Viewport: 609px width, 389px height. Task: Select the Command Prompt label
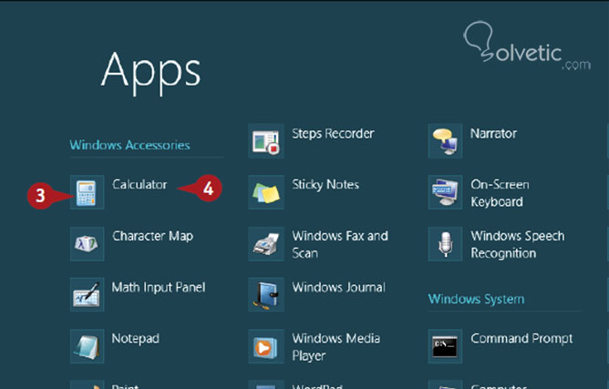(x=521, y=339)
